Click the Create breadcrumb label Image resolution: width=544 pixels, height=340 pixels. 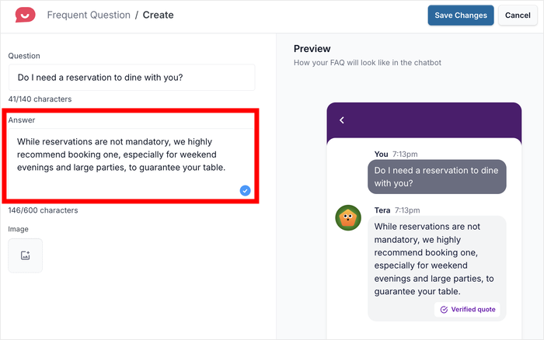click(x=159, y=15)
